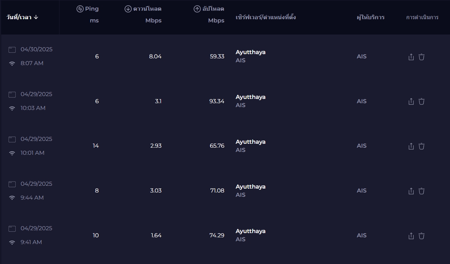Click the 10:01 AM time text

(32, 153)
